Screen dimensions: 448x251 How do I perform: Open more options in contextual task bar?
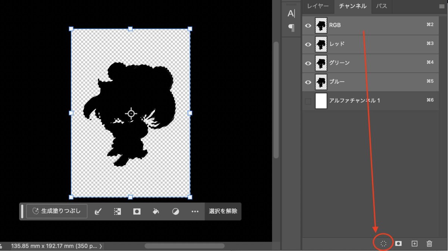pyautogui.click(x=195, y=211)
